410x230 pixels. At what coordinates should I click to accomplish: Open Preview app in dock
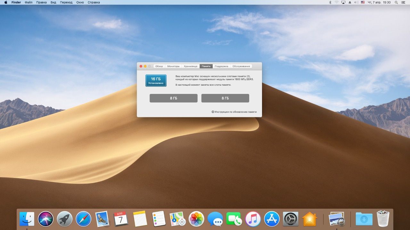(x=337, y=219)
